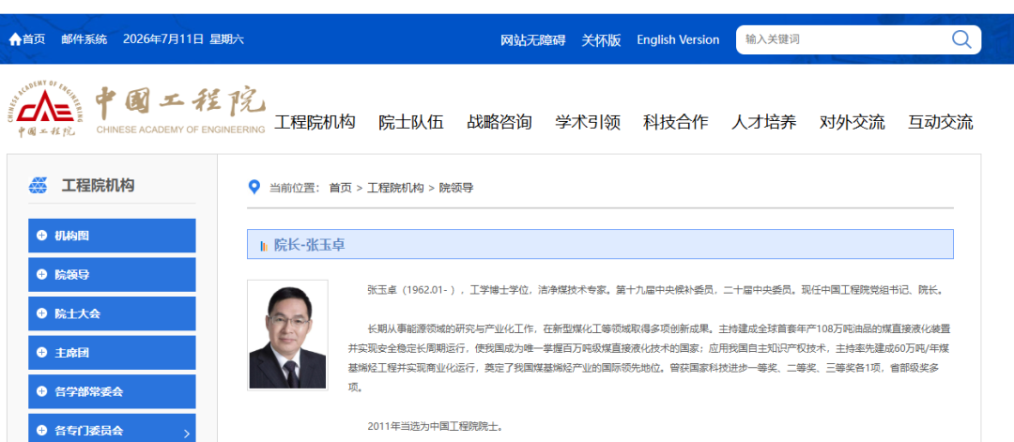Viewport: 1014px width, 442px height.
Task: Click the bar icon beside 院长-张玉卓
Action: pos(264,246)
